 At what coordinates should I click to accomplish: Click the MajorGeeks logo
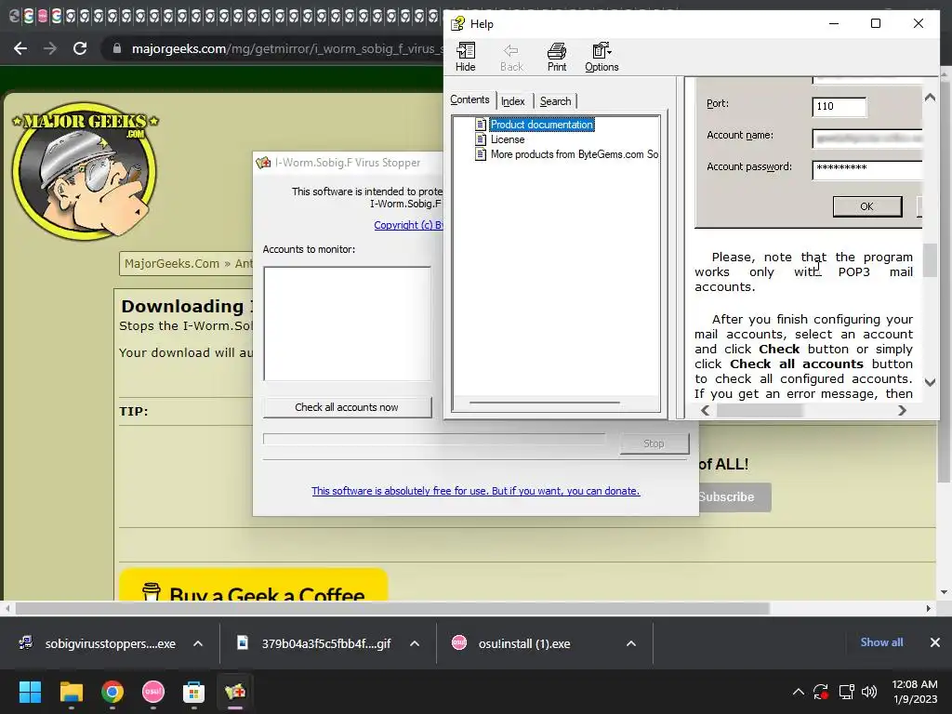click(x=85, y=171)
